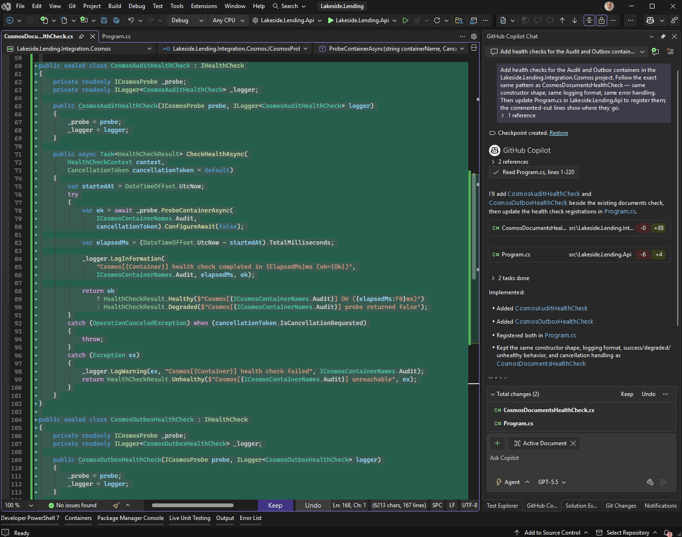The image size is (682, 537).
Task: Split the editor window with the split icon
Action: pyautogui.click(x=474, y=48)
